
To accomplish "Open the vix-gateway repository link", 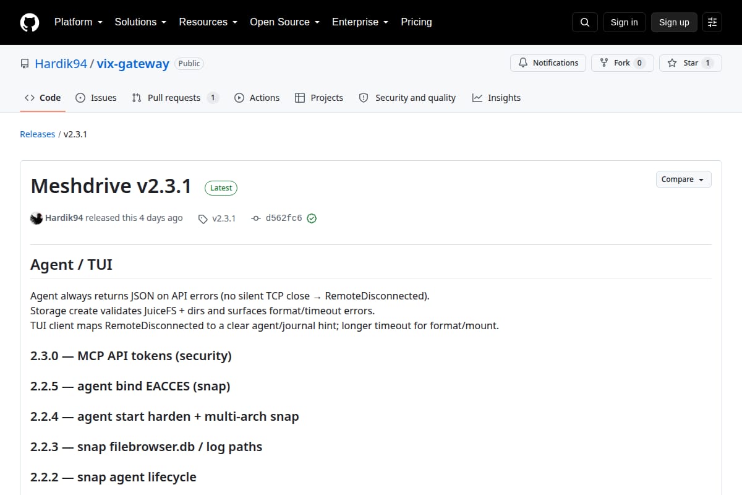I will (133, 64).
